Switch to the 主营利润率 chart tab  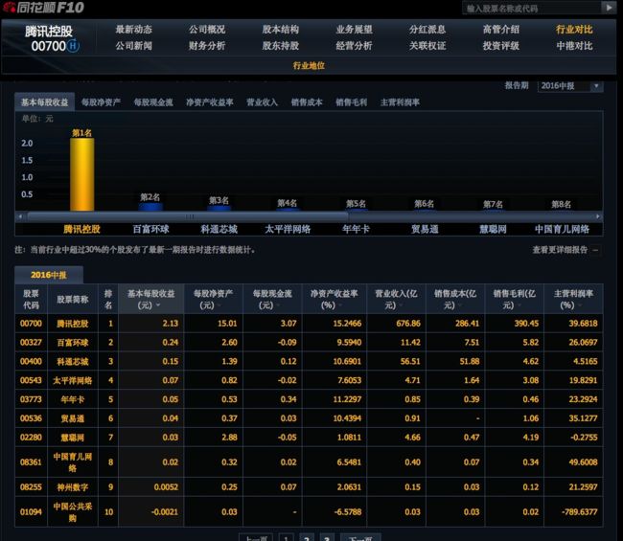(x=400, y=102)
